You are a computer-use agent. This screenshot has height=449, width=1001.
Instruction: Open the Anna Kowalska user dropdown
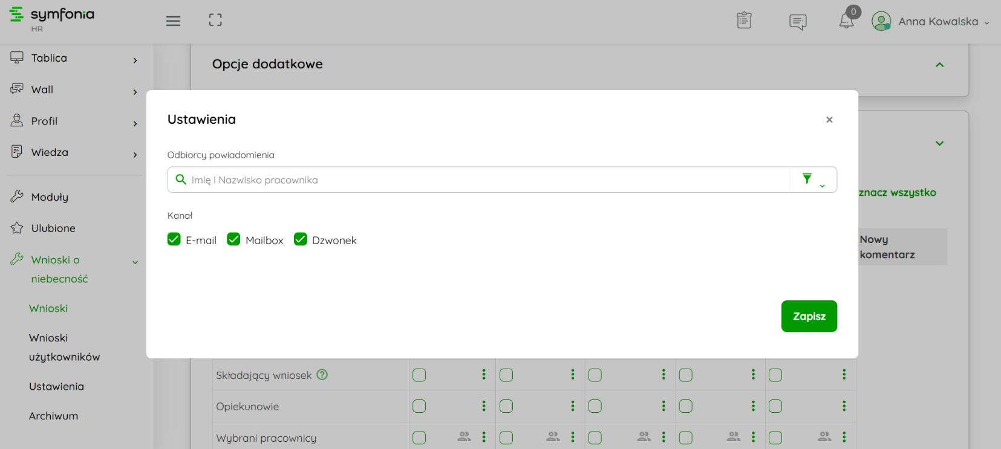pyautogui.click(x=930, y=22)
